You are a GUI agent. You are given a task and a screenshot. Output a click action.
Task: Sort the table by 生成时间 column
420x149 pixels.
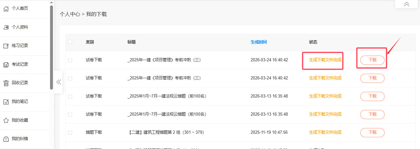click(x=258, y=42)
